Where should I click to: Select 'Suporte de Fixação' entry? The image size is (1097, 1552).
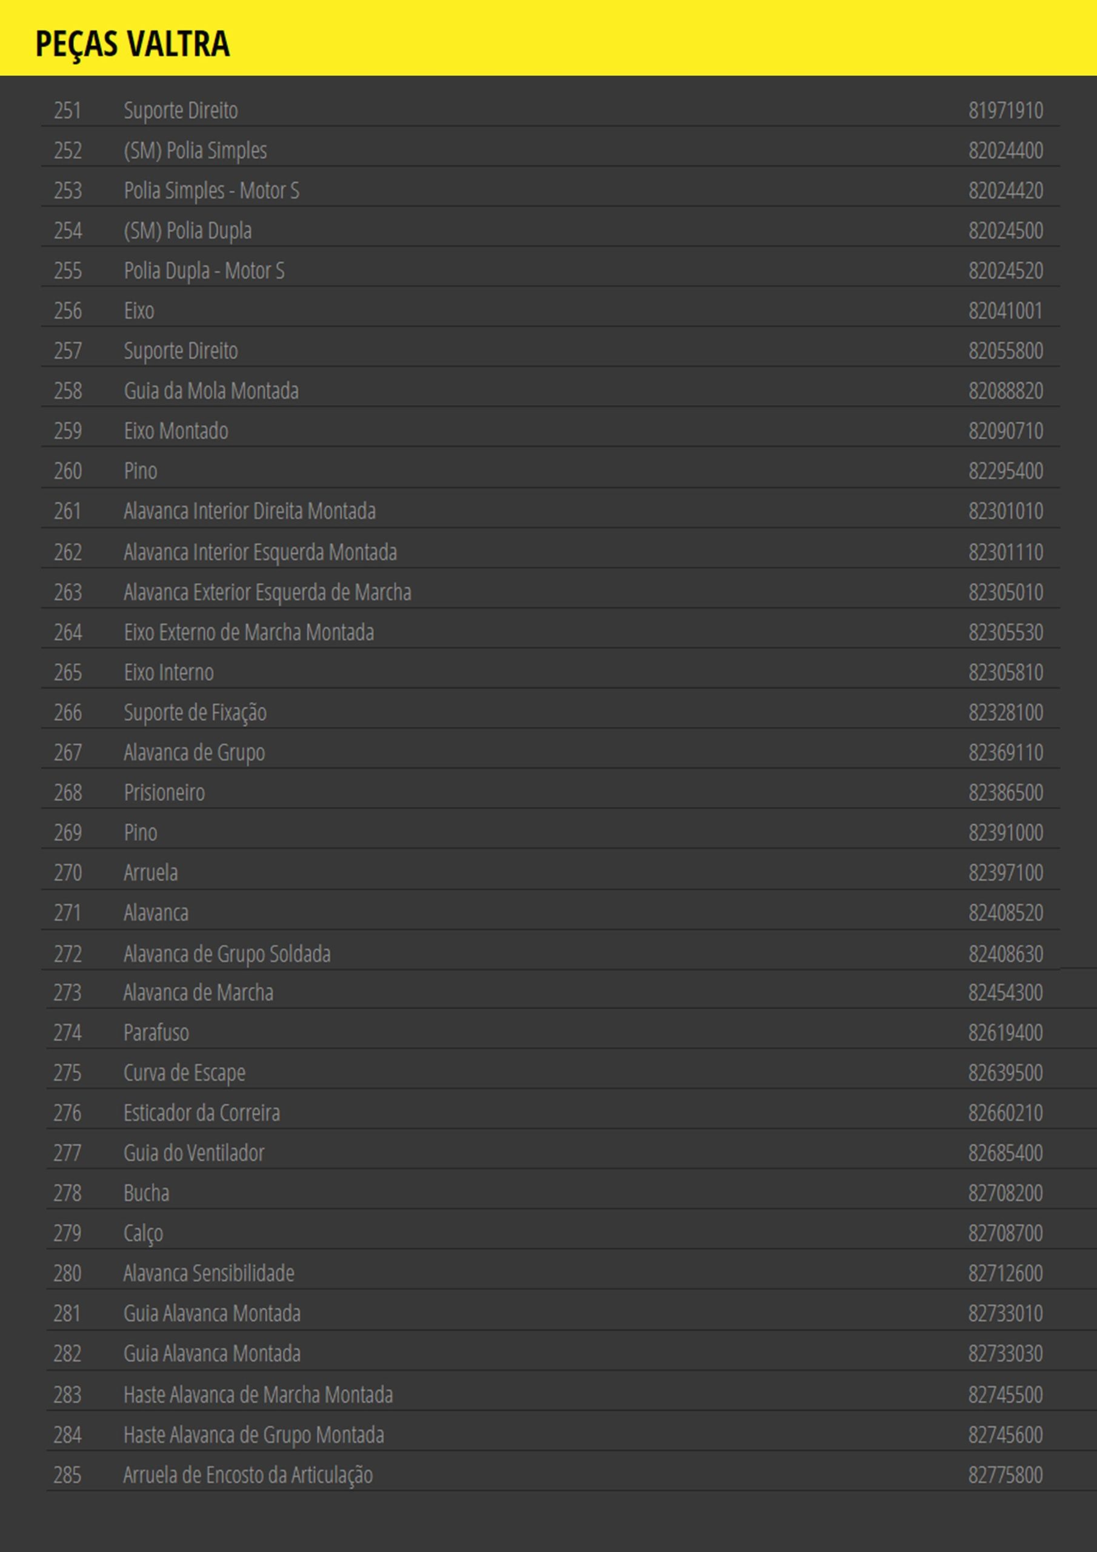click(195, 713)
